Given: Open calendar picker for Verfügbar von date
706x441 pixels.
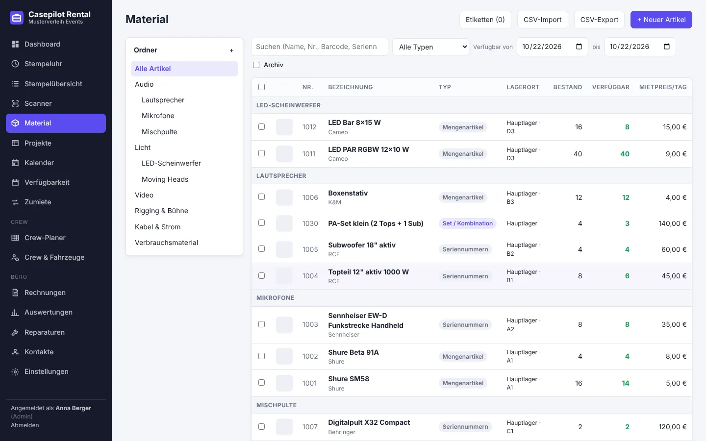Looking at the screenshot, I should tap(579, 47).
